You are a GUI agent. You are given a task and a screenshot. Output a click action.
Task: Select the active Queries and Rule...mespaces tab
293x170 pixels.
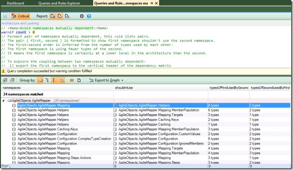[x=121, y=3]
